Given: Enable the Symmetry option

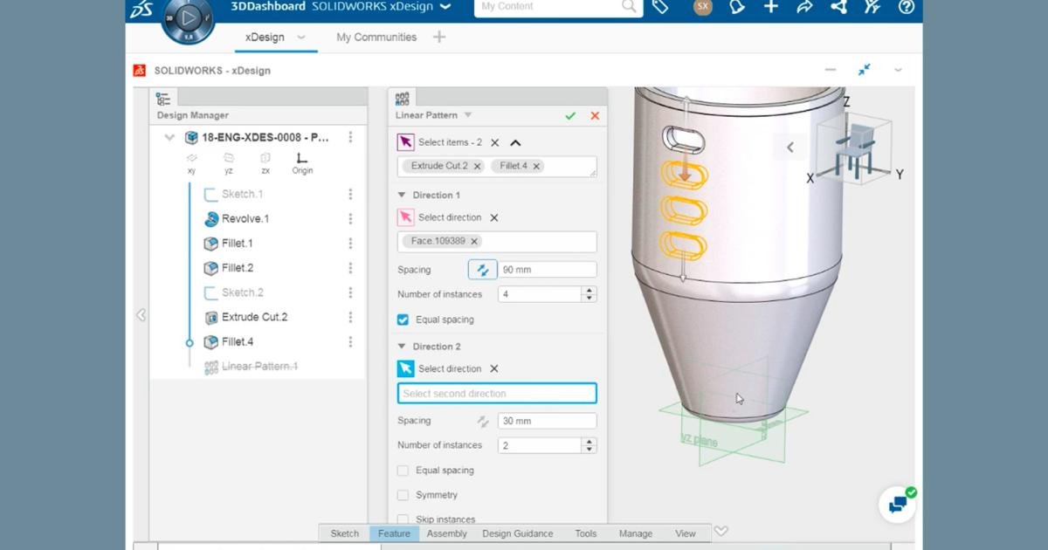Looking at the screenshot, I should (x=403, y=494).
